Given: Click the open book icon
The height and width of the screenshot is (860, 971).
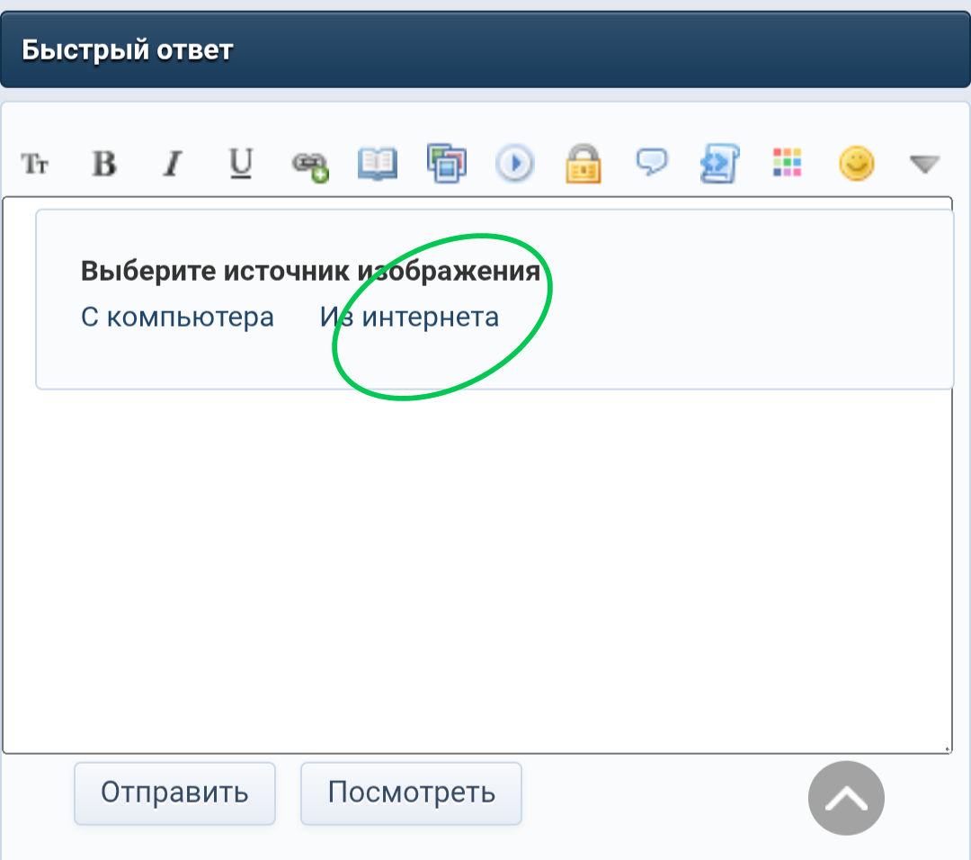Looking at the screenshot, I should tap(377, 165).
